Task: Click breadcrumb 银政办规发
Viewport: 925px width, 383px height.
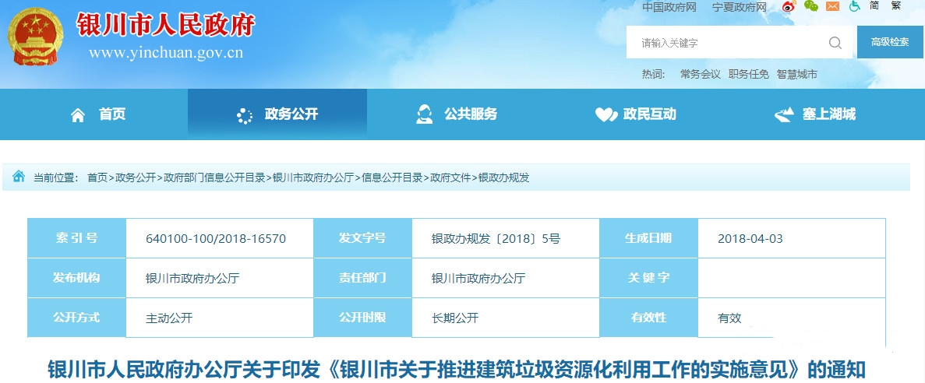Action: [503, 177]
